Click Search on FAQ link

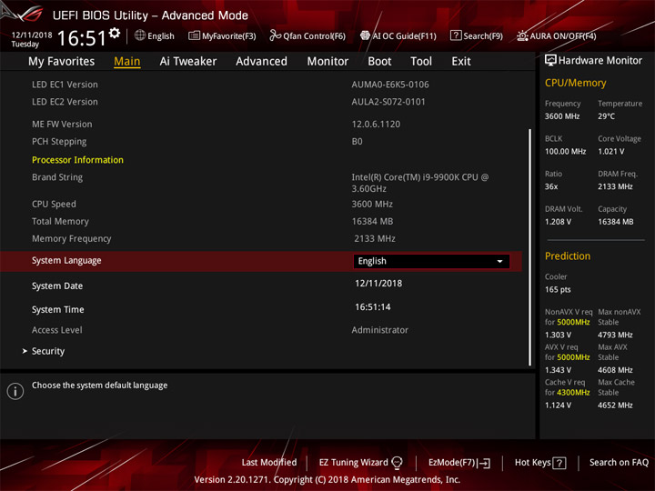[620, 463]
